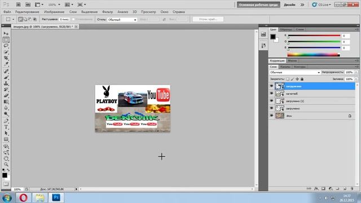The image size is (361, 203).
Task: Select the Основная рабочая среда workspace
Action: [x=258, y=5]
